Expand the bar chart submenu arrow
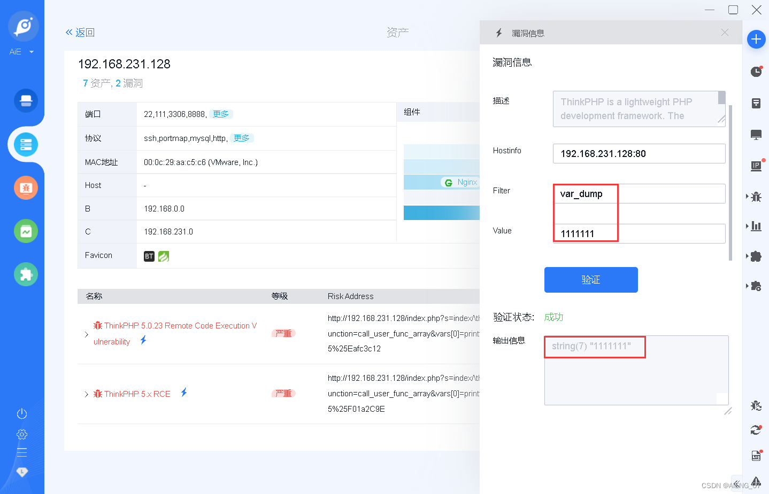Screen dimensions: 769x494 click(x=747, y=226)
